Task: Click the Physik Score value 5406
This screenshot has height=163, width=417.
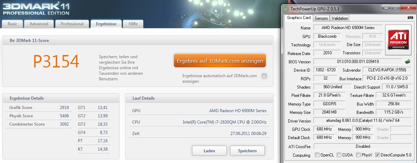Action: click(x=64, y=116)
